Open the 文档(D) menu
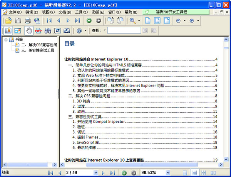231x177 pixels. point(65,12)
